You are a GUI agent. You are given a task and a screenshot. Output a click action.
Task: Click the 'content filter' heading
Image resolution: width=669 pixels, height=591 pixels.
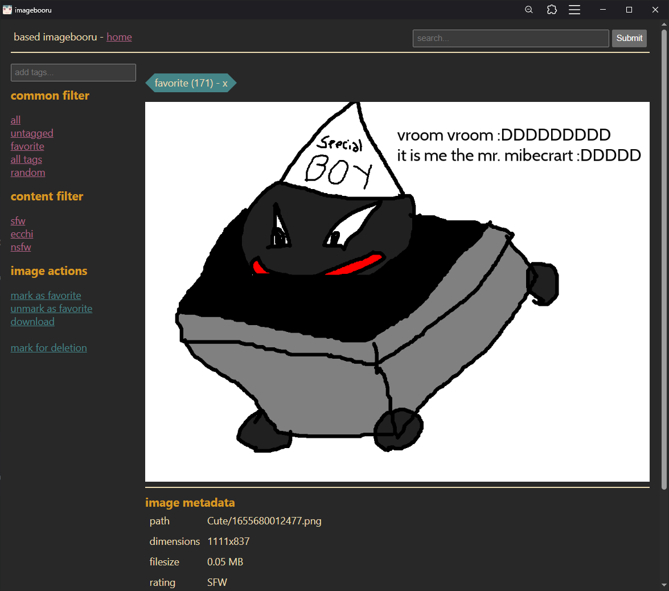(47, 196)
